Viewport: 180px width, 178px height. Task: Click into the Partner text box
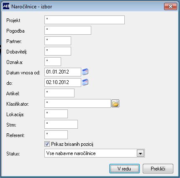click(58, 41)
